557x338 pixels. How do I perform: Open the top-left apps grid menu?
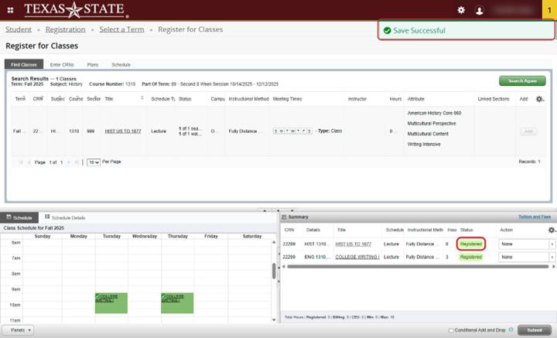(x=9, y=10)
